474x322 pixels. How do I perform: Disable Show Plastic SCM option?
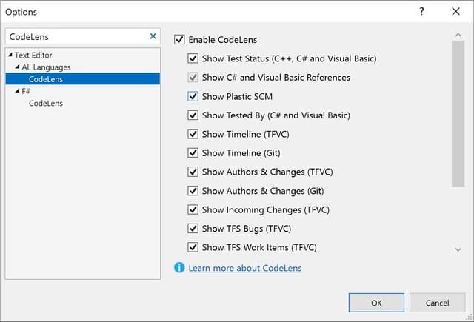tap(193, 96)
